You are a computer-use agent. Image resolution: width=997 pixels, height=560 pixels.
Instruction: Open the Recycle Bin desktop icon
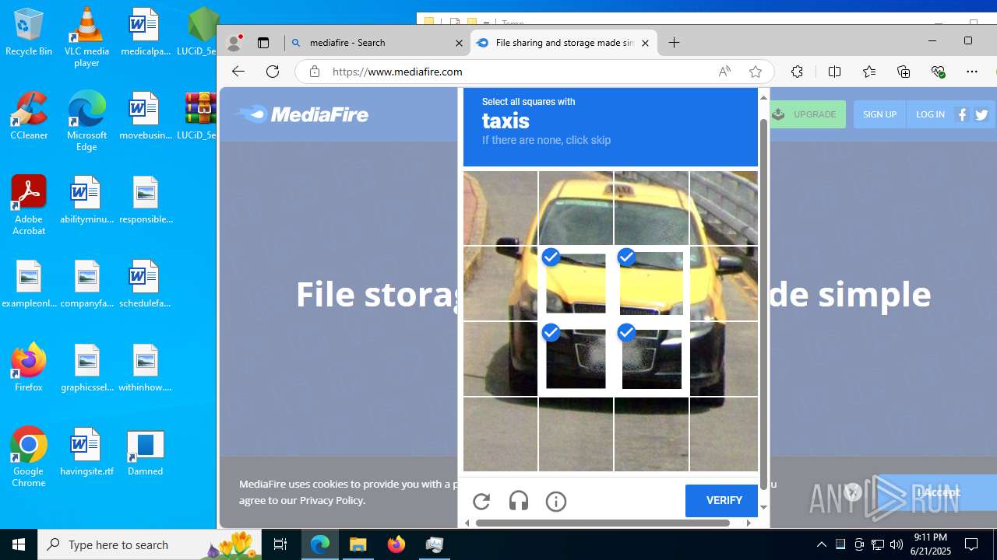pyautogui.click(x=29, y=33)
